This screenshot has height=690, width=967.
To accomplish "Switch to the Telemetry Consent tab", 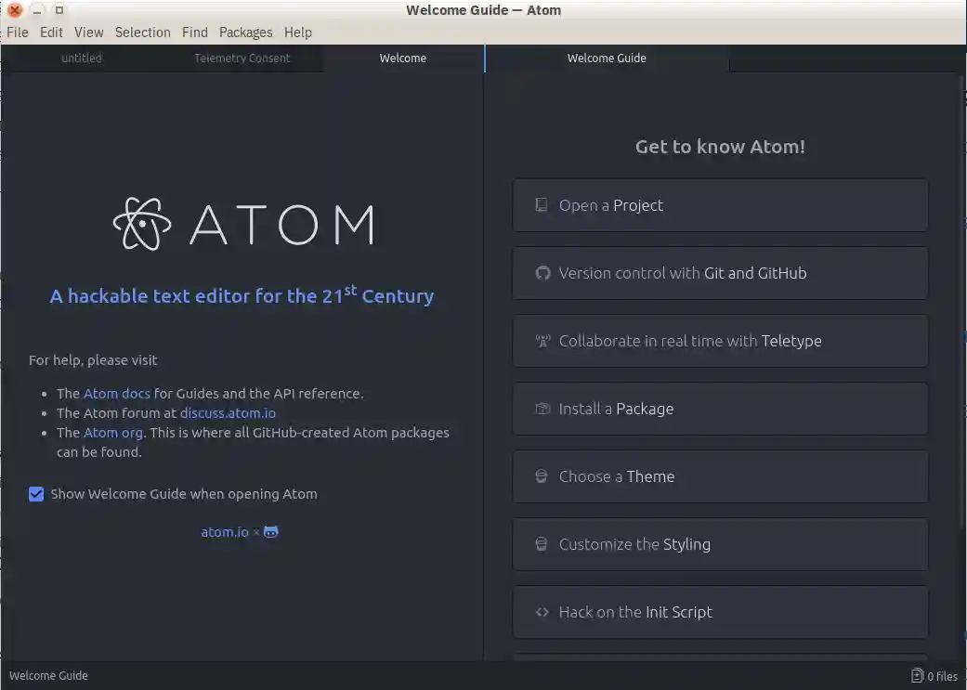I will click(242, 58).
